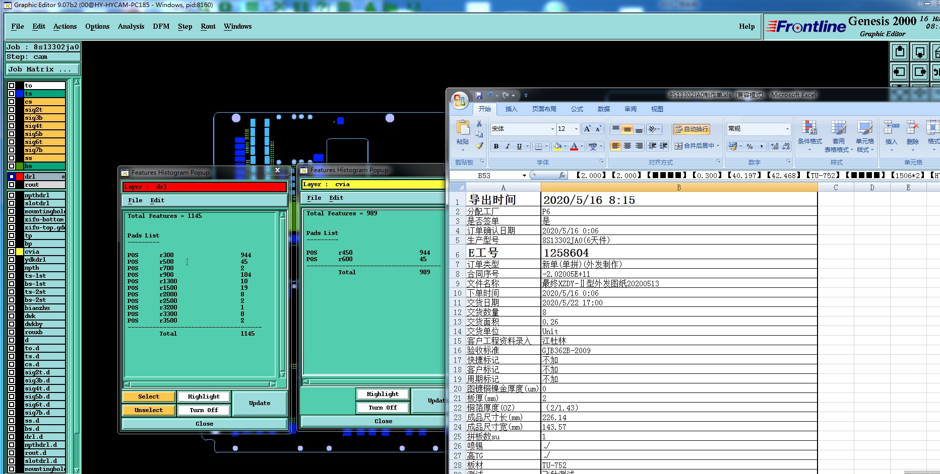Image resolution: width=940 pixels, height=474 pixels.
Task: Switch to the 公式 ribbon tab
Action: 577,109
